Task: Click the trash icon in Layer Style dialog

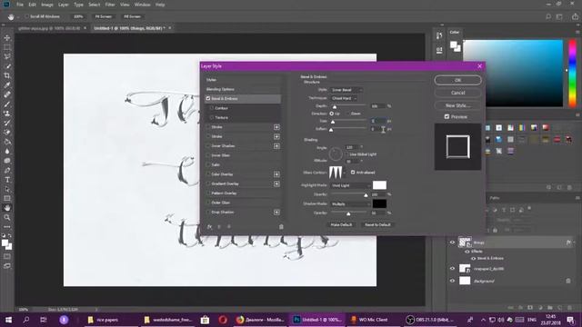Action: pos(281,227)
